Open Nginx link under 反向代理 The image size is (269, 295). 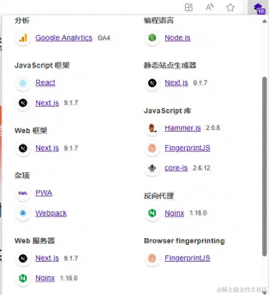[x=174, y=213]
